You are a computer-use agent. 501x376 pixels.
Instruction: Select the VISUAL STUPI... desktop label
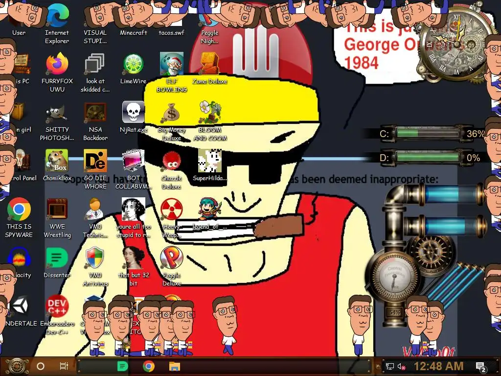coord(95,36)
